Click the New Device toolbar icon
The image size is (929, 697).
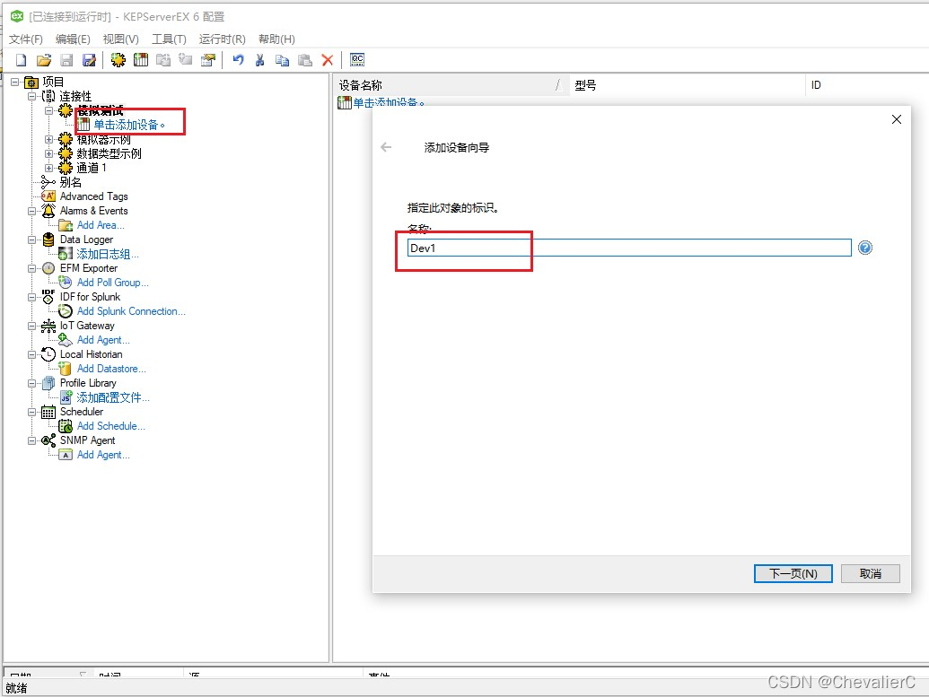141,60
